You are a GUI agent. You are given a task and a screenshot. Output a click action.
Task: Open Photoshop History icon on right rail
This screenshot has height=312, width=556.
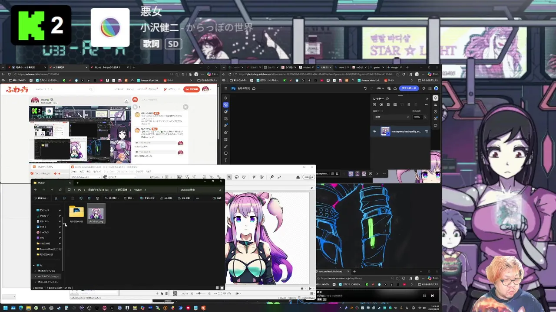coord(435,112)
